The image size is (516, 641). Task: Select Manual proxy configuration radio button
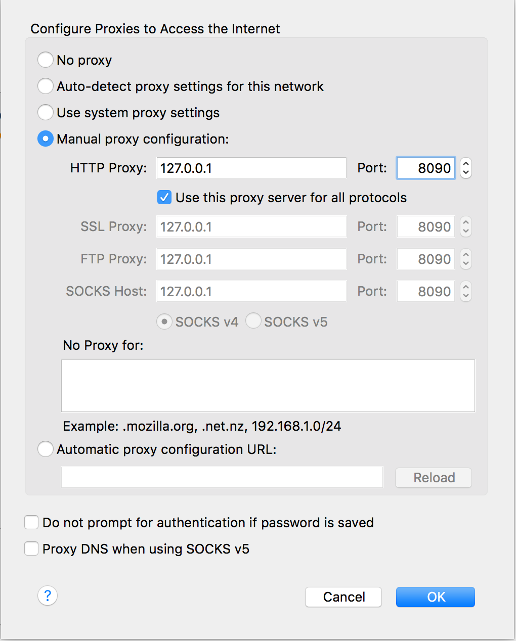[46, 139]
